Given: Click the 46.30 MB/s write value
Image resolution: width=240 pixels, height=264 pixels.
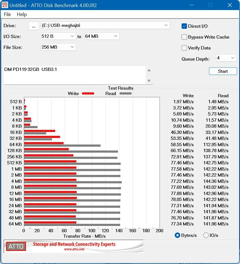Looking at the screenshot, I should click(x=182, y=132).
